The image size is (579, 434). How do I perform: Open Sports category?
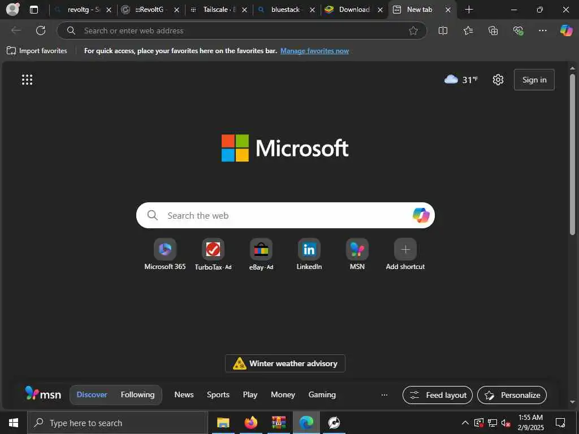(218, 394)
